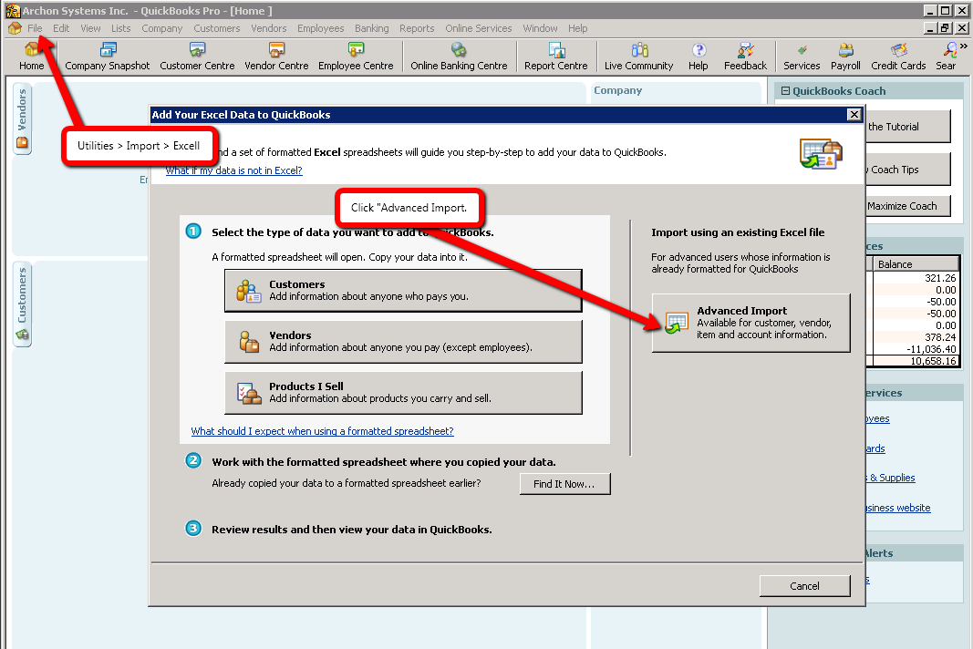
Task: Click the Advanced Import spreadsheet icon
Action: pyautogui.click(x=677, y=323)
